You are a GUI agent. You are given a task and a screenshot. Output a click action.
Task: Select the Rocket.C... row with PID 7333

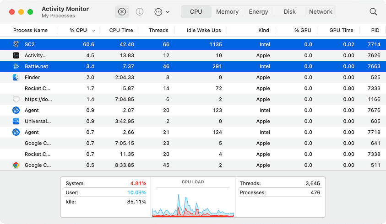pos(193,88)
